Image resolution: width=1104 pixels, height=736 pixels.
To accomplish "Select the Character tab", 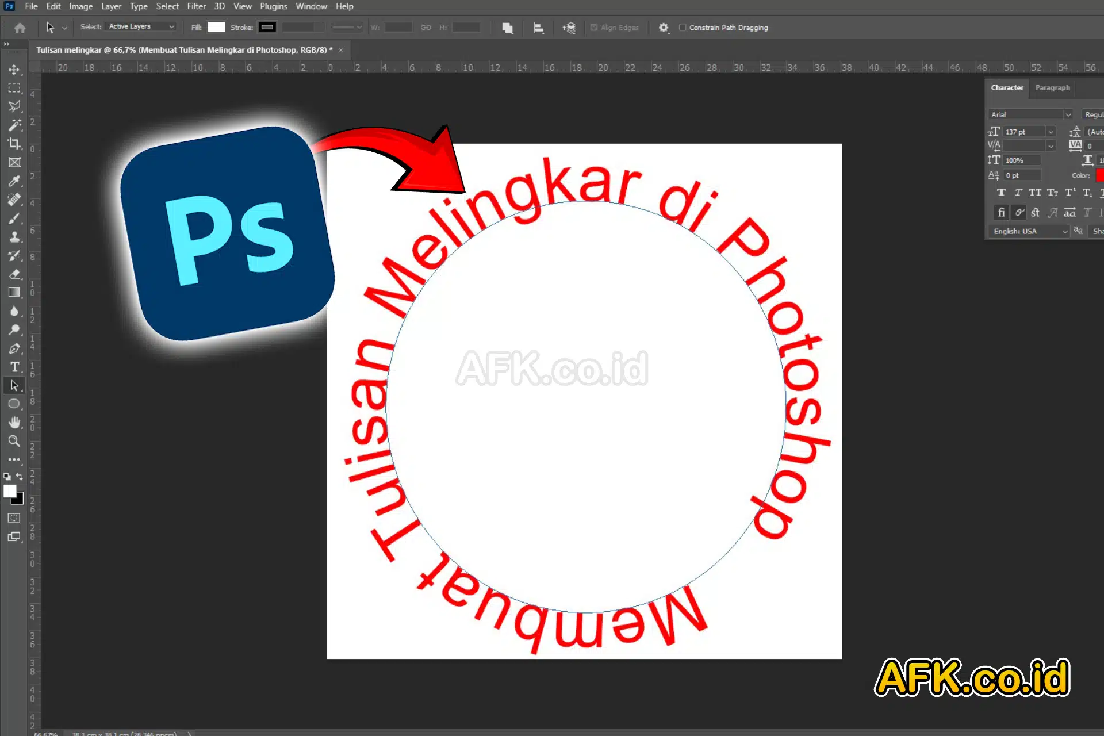I will (1007, 87).
